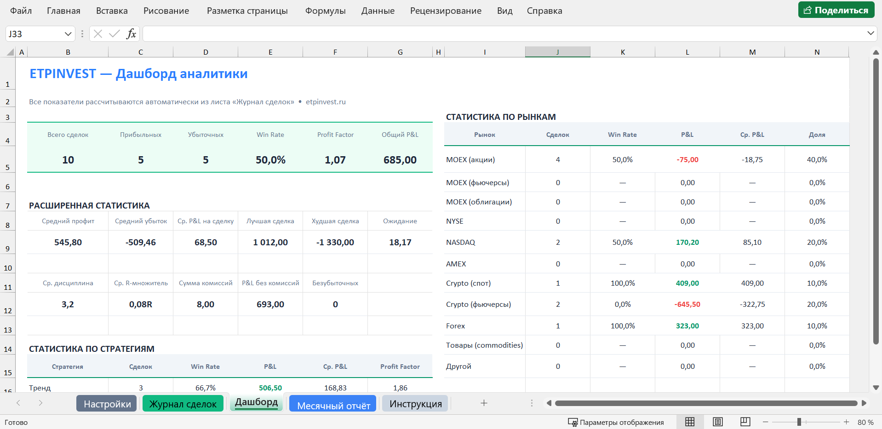882x429 pixels.
Task: Click the confirm checkmark formula bar icon
Action: click(x=114, y=34)
